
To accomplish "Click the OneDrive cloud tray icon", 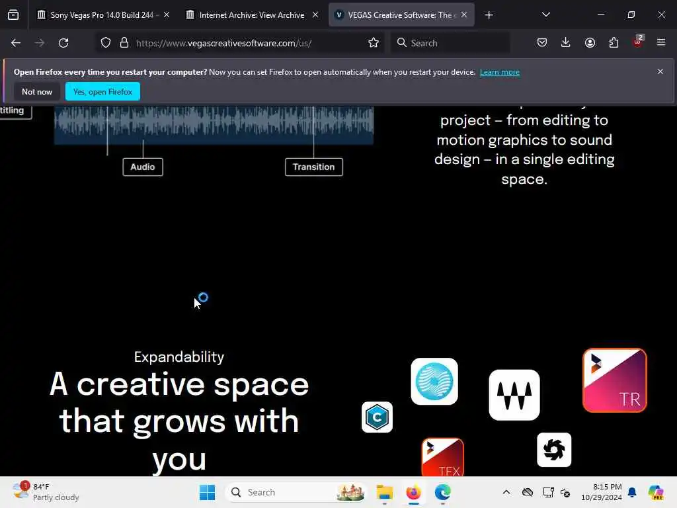I will 527,492.
